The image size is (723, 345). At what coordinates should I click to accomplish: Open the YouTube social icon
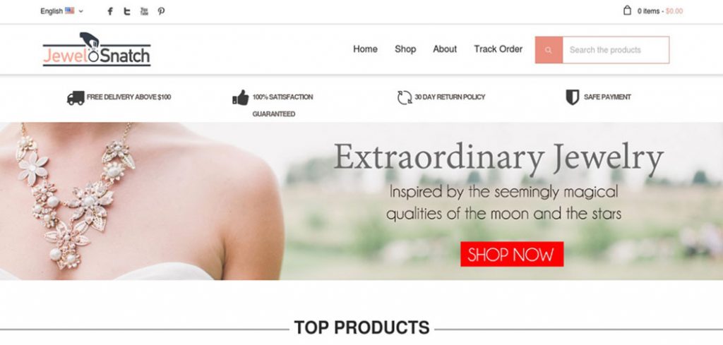144,11
